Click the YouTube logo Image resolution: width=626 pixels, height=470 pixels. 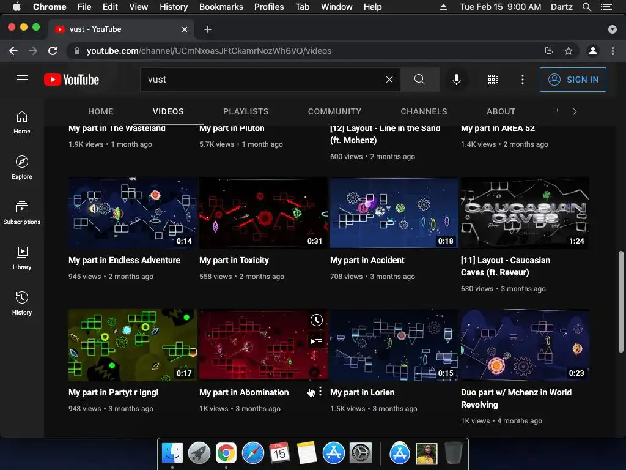72,80
